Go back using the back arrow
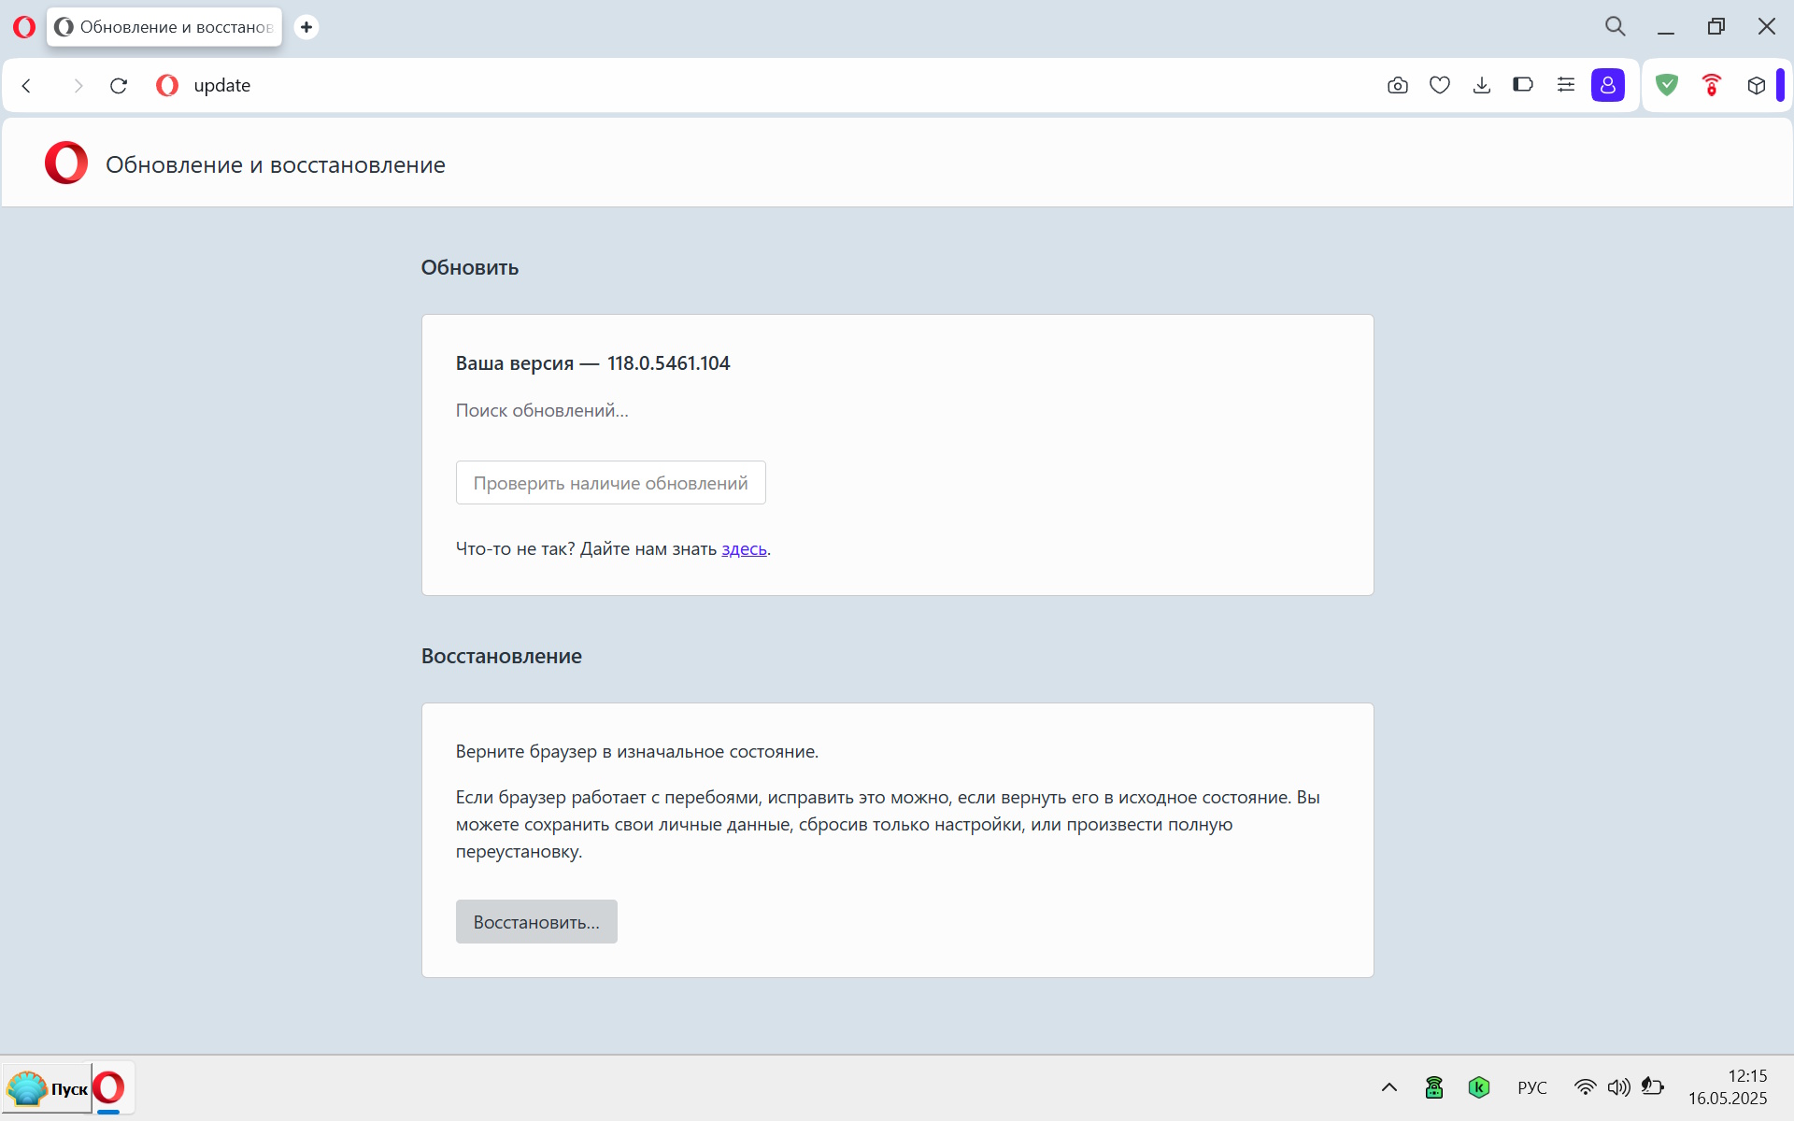Screen dimensions: 1794x1121 click(x=27, y=86)
